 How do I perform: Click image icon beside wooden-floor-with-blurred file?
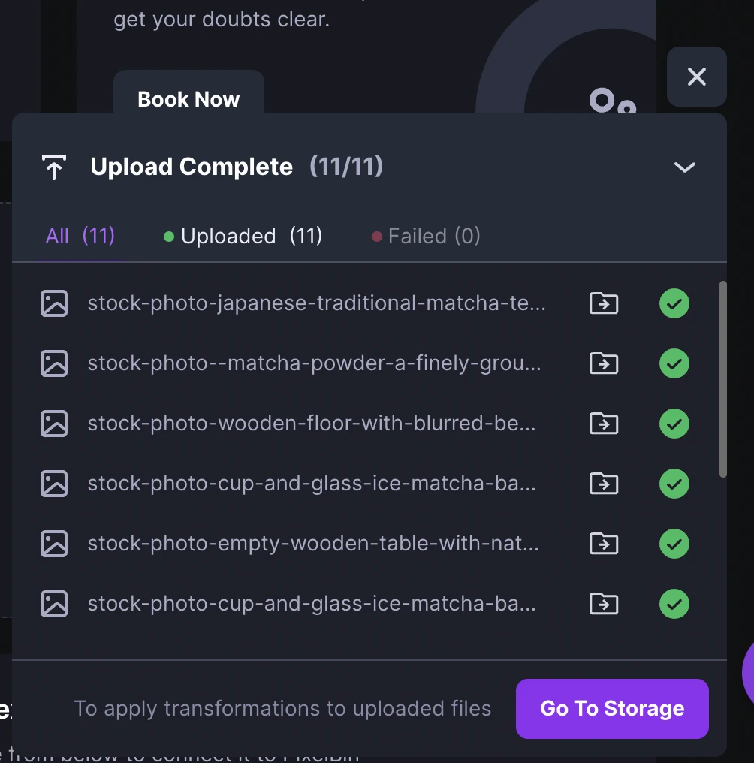pos(54,424)
